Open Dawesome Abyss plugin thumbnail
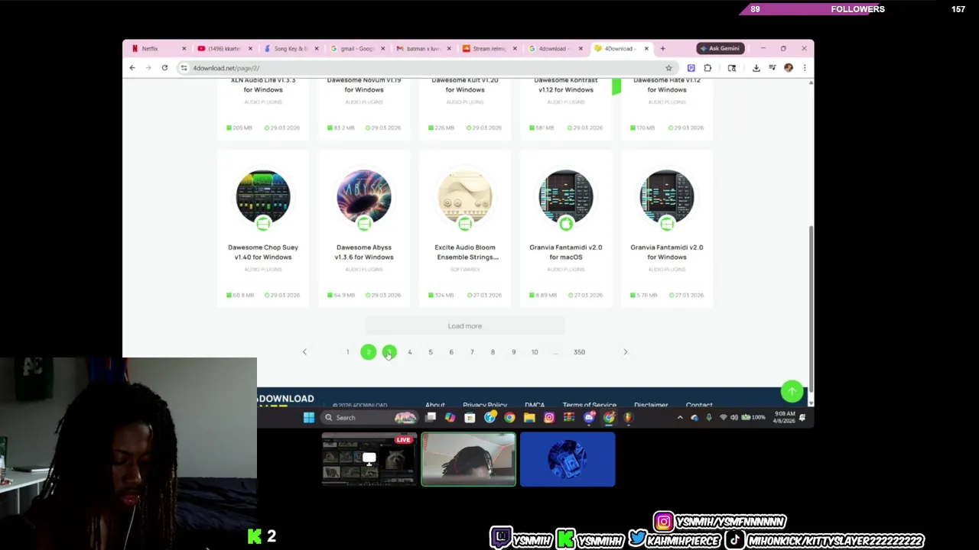Image resolution: width=979 pixels, height=550 pixels. (364, 197)
